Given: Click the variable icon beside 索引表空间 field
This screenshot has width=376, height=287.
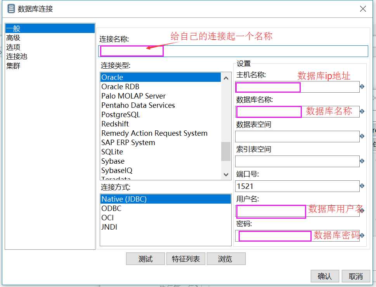Looking at the screenshot, I should [362, 161].
